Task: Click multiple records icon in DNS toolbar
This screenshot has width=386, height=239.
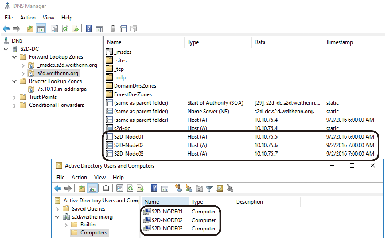Action: [x=133, y=28]
